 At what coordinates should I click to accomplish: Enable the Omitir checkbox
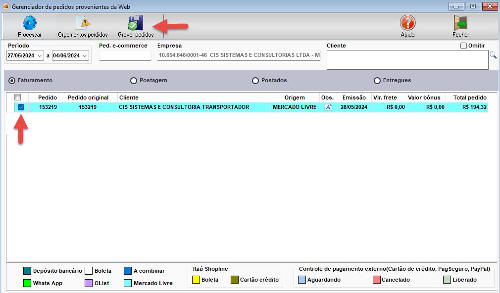click(x=463, y=46)
